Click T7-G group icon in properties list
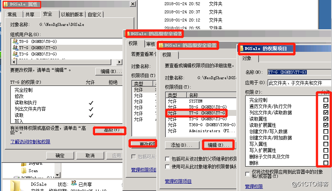 pos(15,48)
